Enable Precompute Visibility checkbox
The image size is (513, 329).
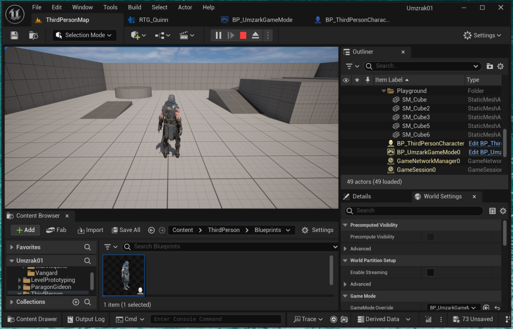click(x=430, y=237)
